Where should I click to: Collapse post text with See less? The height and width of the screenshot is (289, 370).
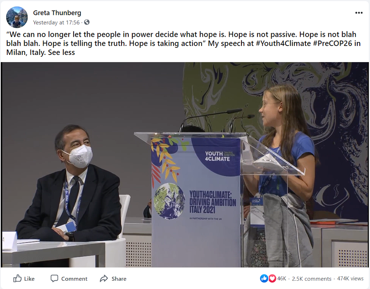[x=61, y=52]
